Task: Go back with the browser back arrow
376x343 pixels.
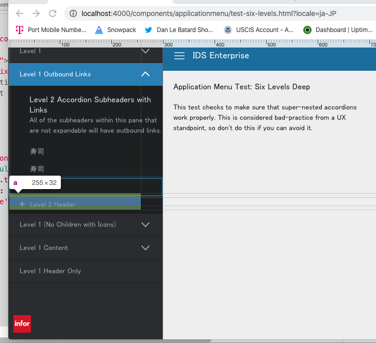Action: (x=20, y=13)
